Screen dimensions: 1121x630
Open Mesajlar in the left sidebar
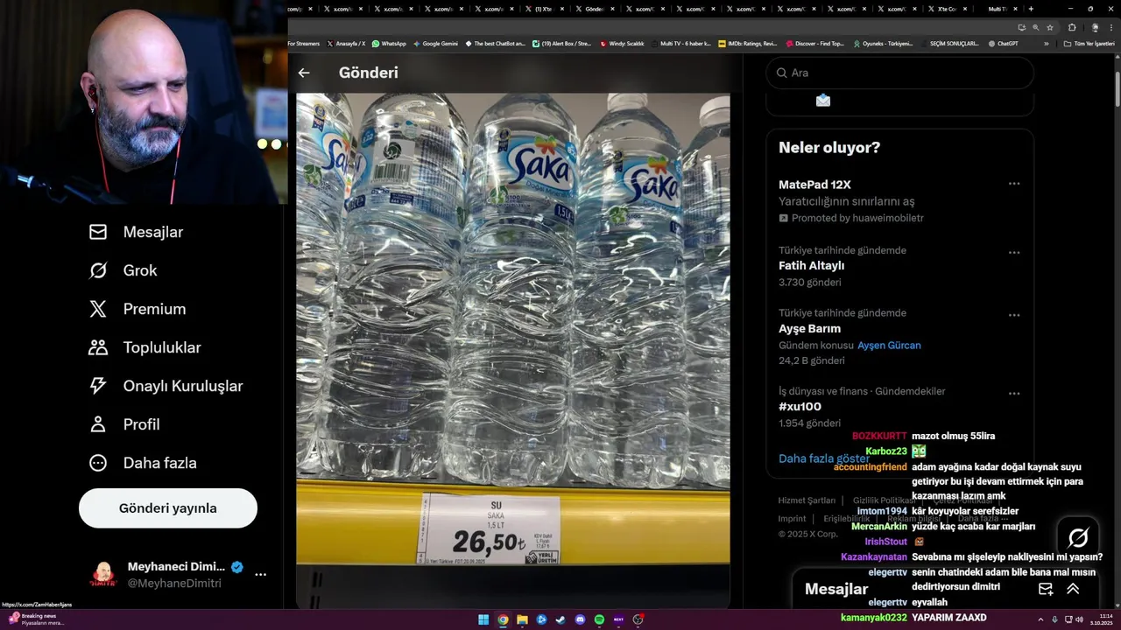[x=136, y=232]
